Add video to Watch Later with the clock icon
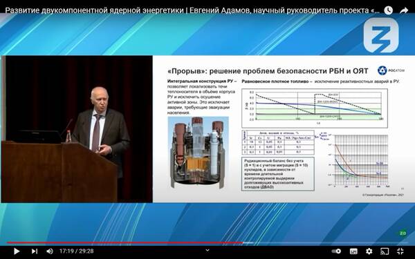 click(x=388, y=10)
